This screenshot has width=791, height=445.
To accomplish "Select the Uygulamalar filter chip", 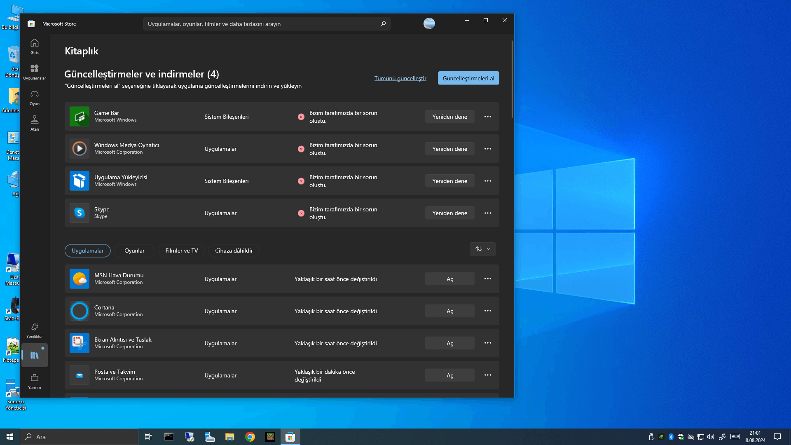I will click(87, 251).
